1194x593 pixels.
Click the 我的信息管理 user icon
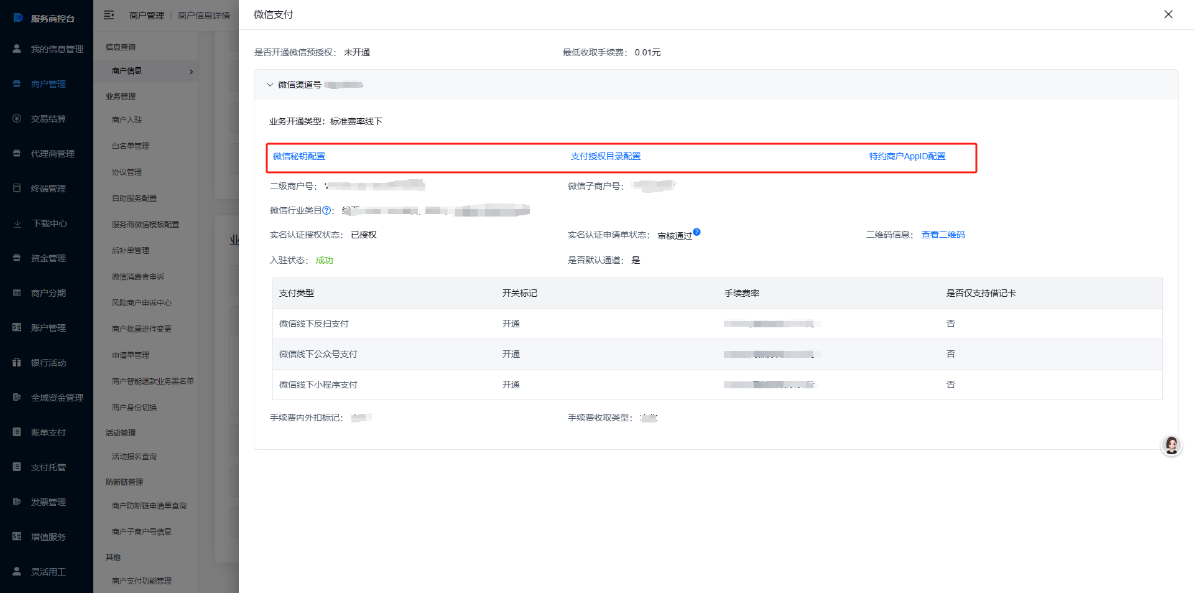(17, 49)
